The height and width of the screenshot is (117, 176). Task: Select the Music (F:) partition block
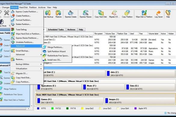point(103,87)
